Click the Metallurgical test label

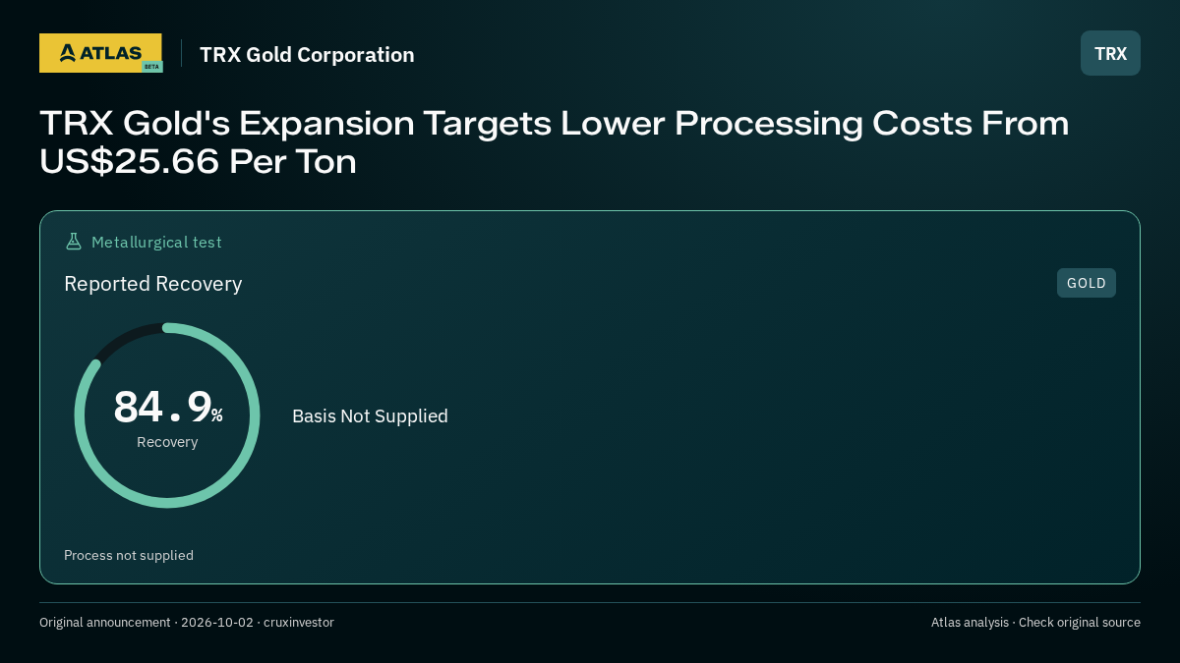(156, 242)
